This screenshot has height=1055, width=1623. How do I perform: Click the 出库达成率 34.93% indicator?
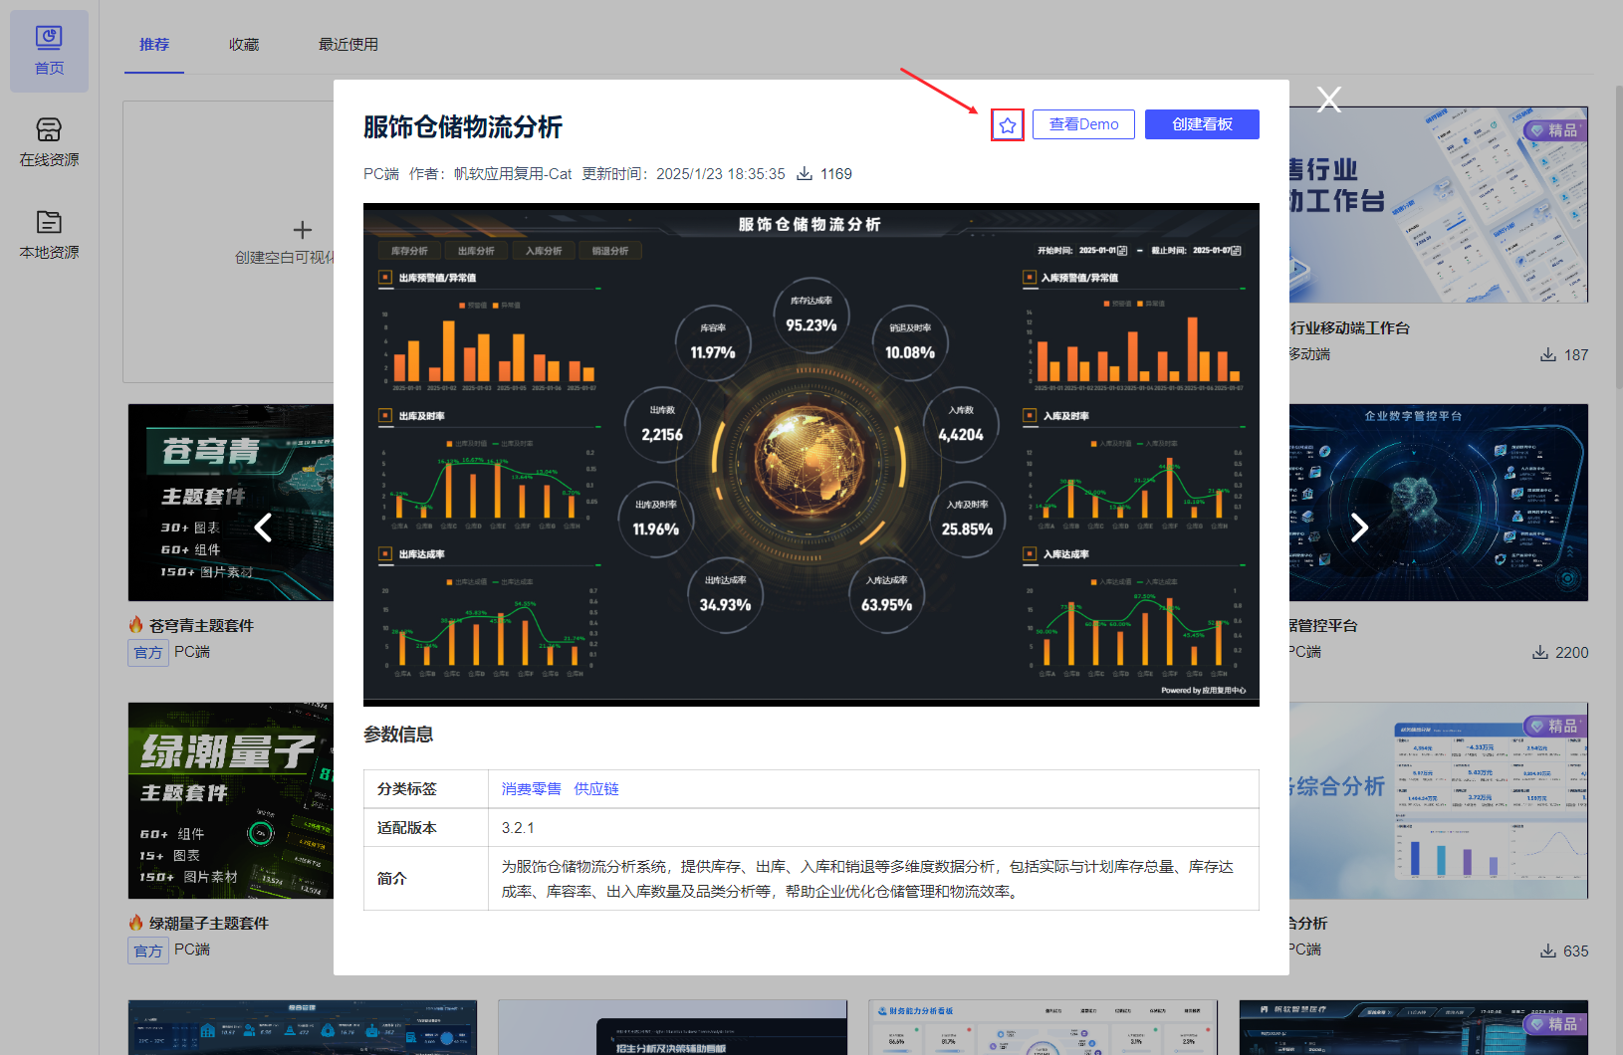coord(725,595)
